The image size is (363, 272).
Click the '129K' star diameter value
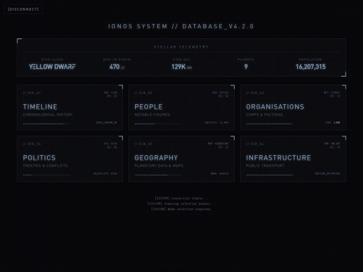click(x=179, y=67)
